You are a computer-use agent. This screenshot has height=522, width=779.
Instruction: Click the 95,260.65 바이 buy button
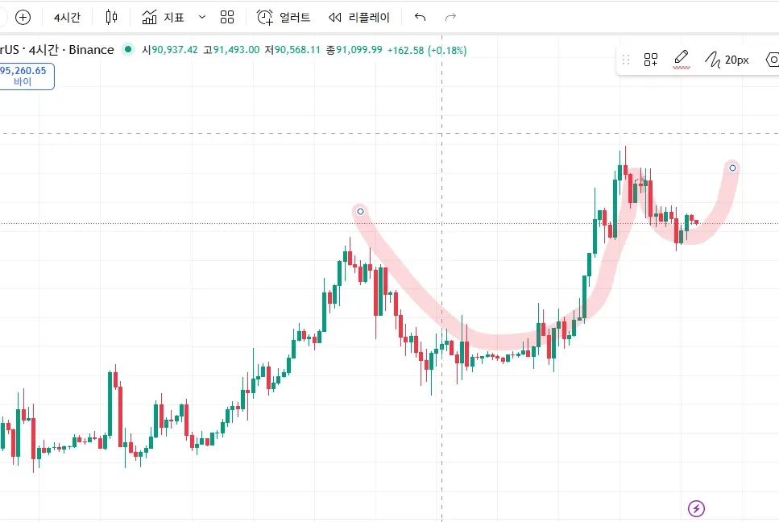pyautogui.click(x=24, y=76)
